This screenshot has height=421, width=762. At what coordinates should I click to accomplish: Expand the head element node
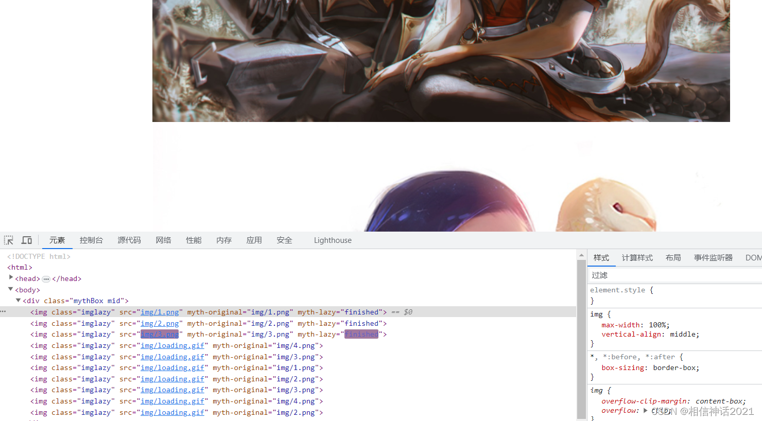click(11, 277)
